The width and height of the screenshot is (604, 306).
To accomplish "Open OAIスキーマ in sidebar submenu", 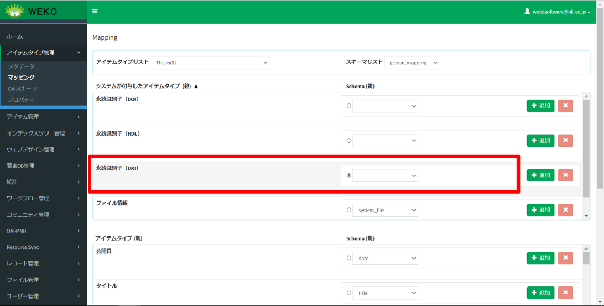I will coord(22,89).
